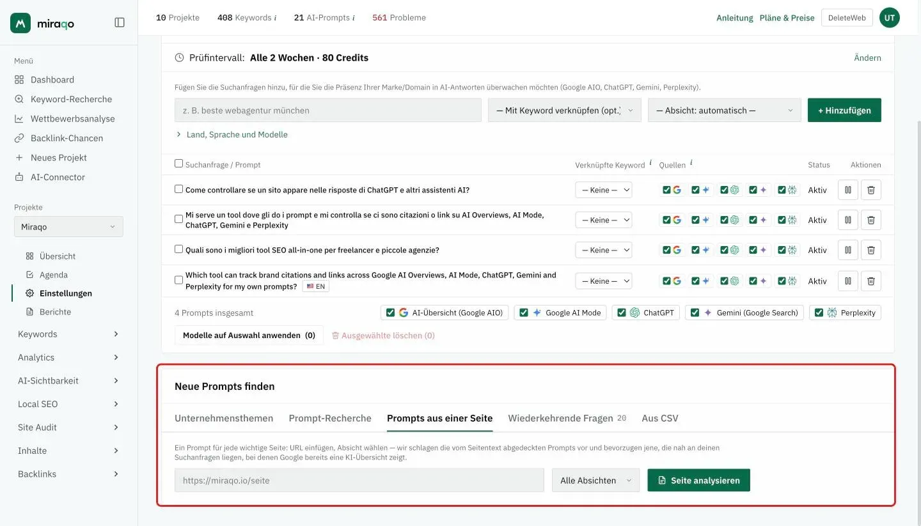This screenshot has height=526, width=921.
Task: Click the info icon beside Verknüpfte Keyword
Action: [650, 163]
